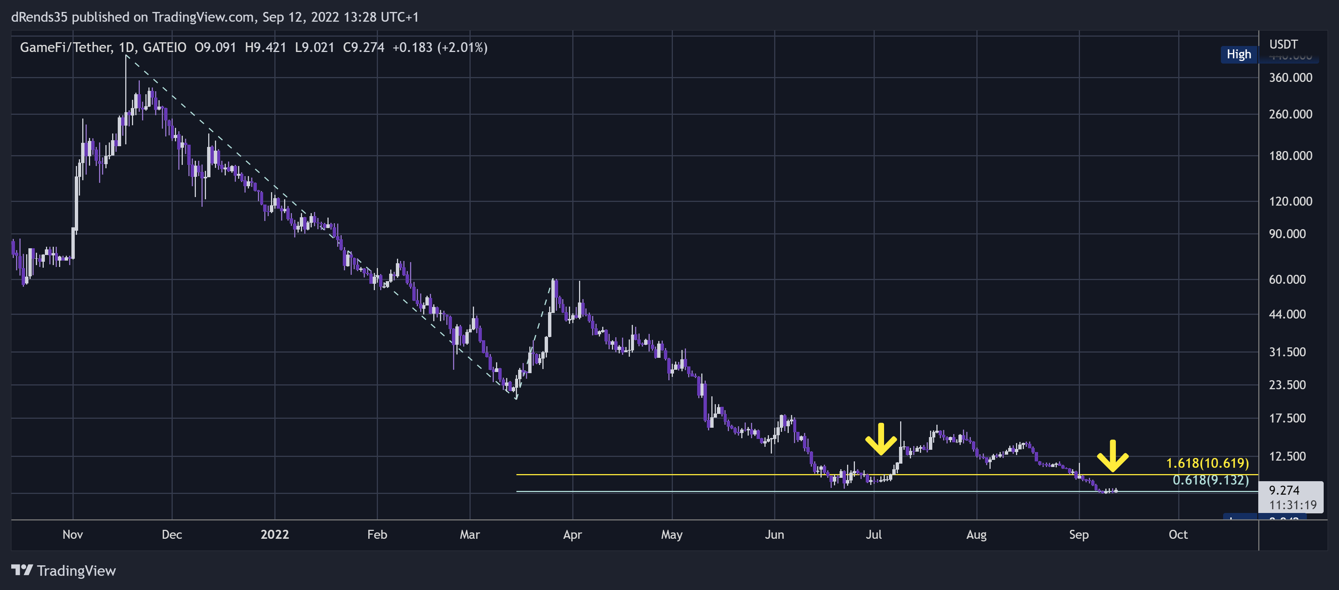The image size is (1339, 590).
Task: Click the Dec time axis label
Action: coord(172,534)
